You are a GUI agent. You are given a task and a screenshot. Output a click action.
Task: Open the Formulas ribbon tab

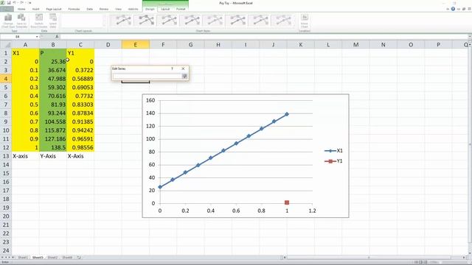tap(74, 9)
